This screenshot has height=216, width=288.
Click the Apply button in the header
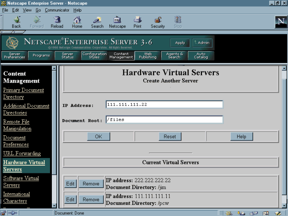click(x=180, y=43)
